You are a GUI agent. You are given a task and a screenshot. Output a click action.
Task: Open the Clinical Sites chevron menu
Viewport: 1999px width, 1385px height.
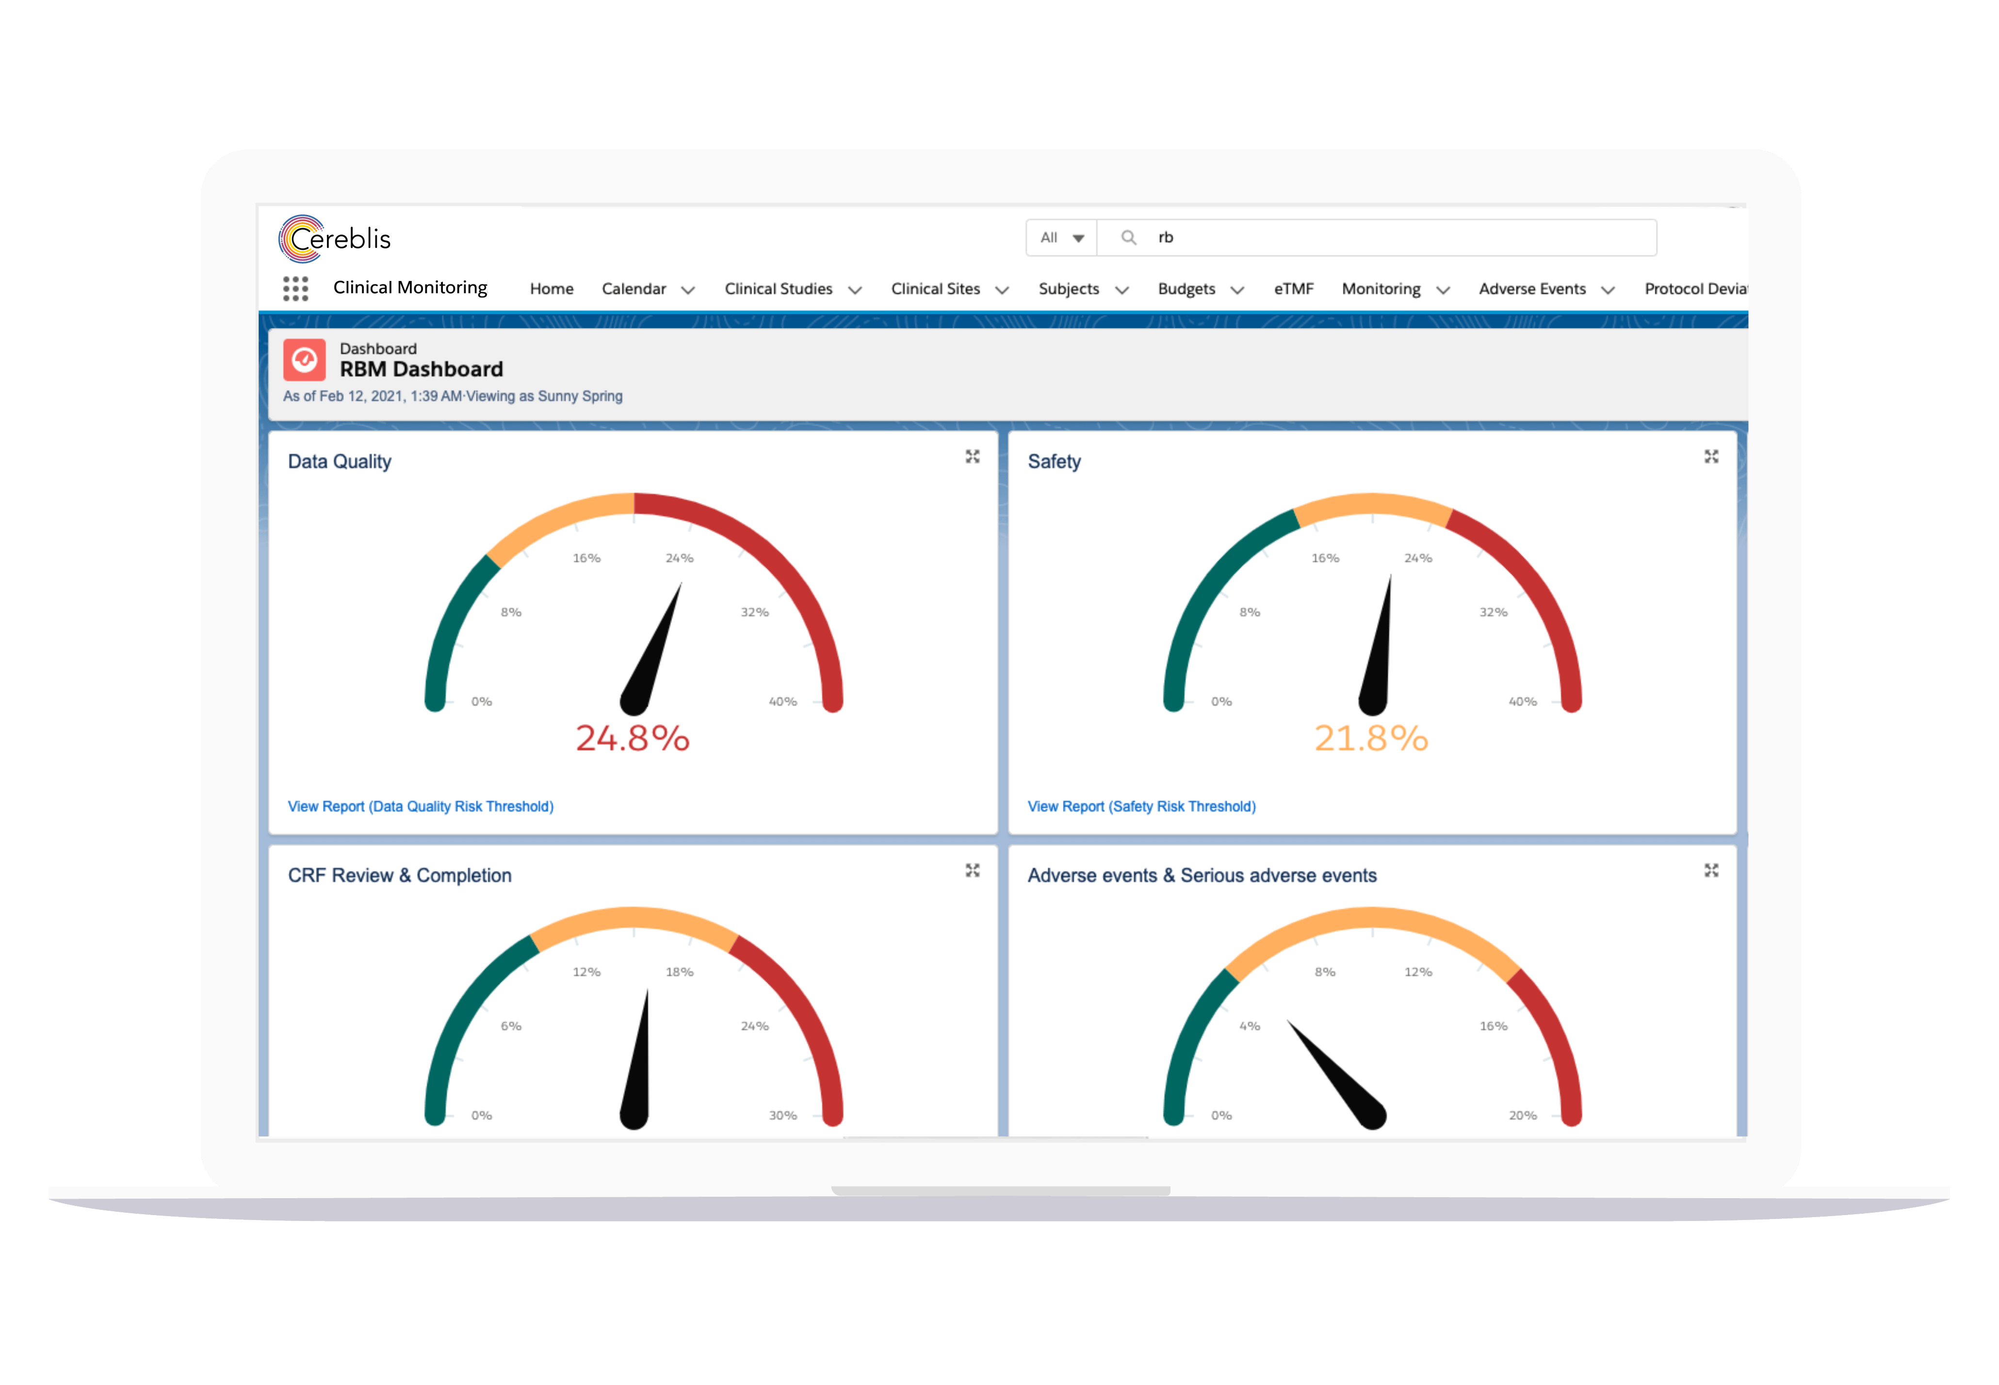[1002, 290]
